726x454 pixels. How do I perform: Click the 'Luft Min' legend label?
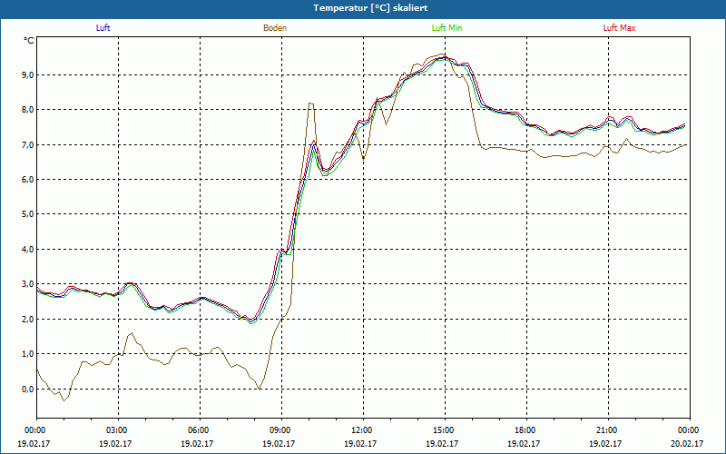[446, 28]
